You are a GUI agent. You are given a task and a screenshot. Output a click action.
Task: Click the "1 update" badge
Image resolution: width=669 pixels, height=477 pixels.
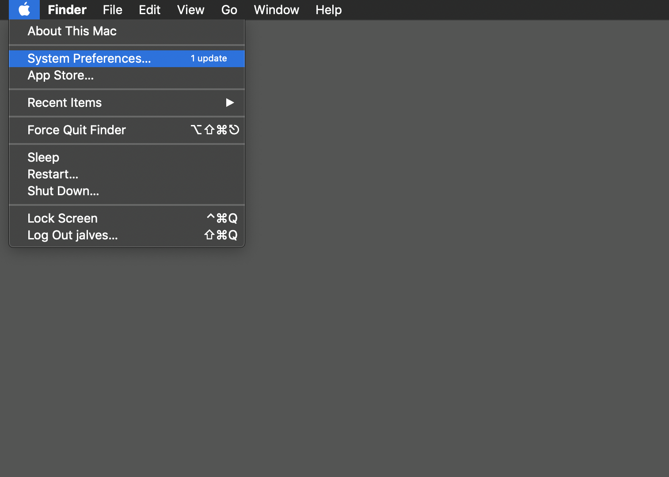[x=209, y=59]
